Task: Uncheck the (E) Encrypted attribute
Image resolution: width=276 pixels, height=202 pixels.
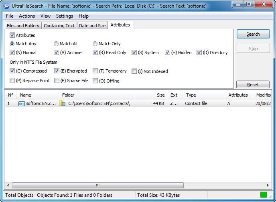Action: [57, 71]
